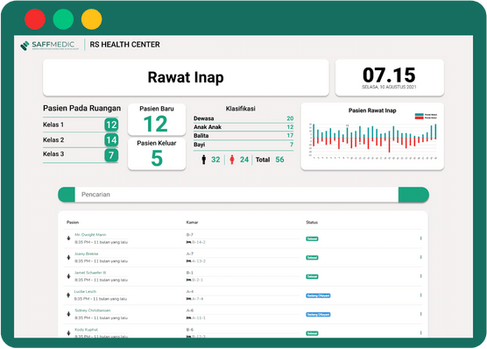Open the three-dot menu for Jamel Schaefer III
Image resolution: width=487 pixels, height=349 pixels.
coord(420,276)
